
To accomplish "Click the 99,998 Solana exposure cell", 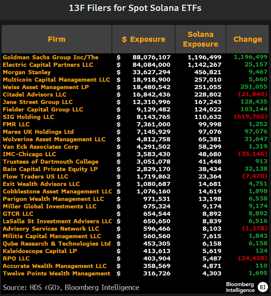I will tap(210, 125).
